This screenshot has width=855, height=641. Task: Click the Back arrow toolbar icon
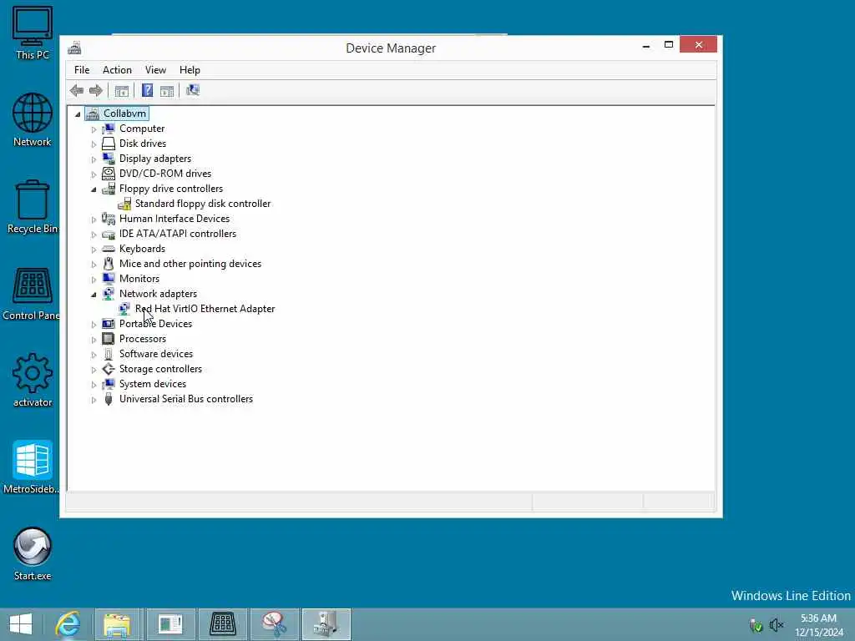[x=77, y=90]
